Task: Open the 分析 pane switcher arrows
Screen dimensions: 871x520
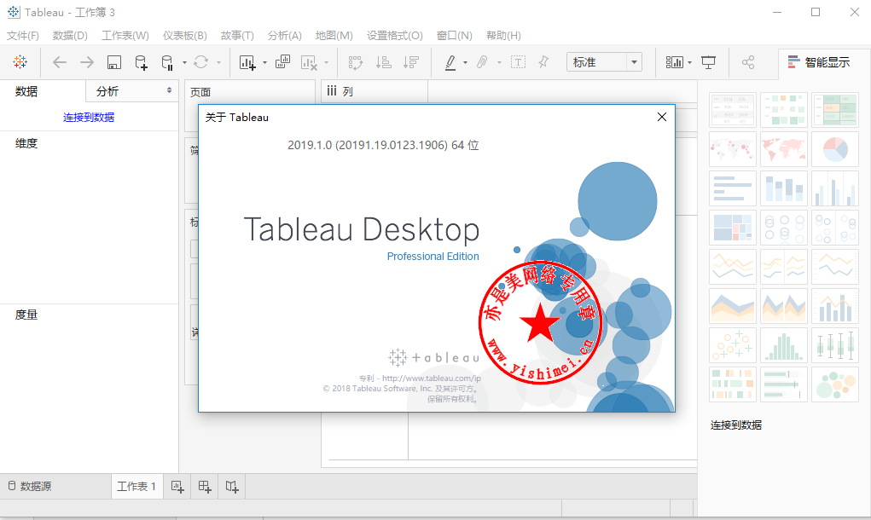Action: click(x=170, y=90)
